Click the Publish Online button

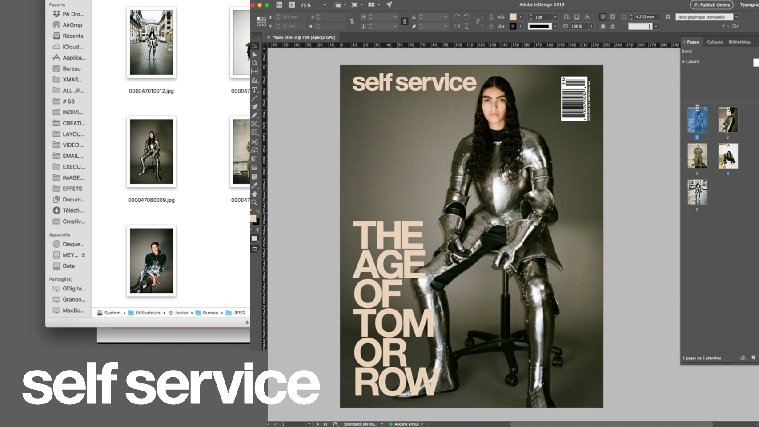pos(711,5)
